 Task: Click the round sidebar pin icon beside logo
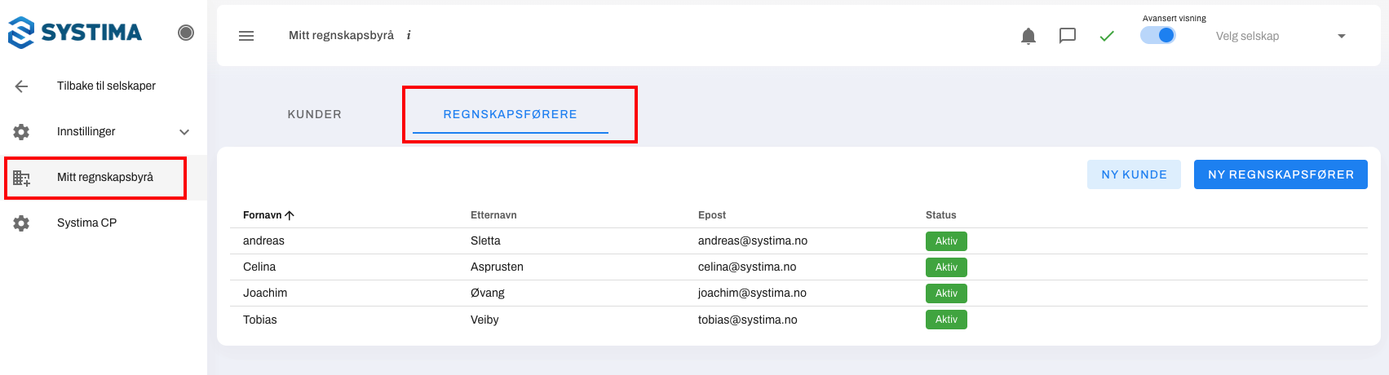pos(186,33)
